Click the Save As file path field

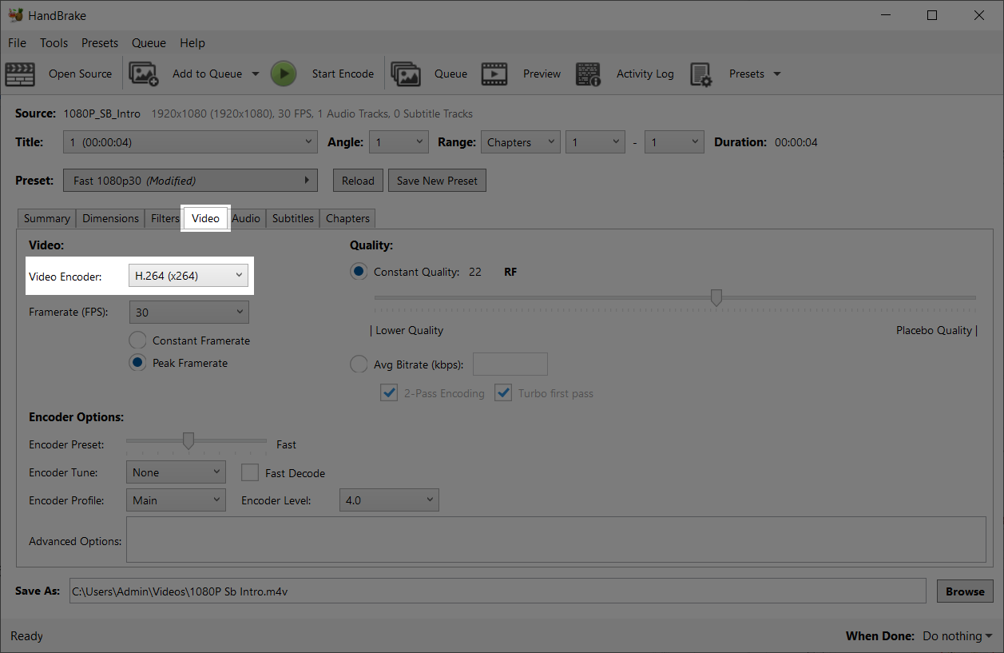[497, 591]
